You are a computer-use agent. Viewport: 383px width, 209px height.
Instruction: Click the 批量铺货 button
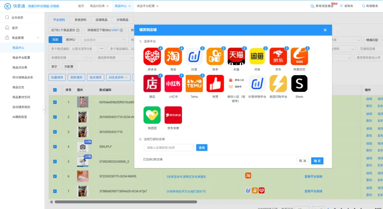57,77
